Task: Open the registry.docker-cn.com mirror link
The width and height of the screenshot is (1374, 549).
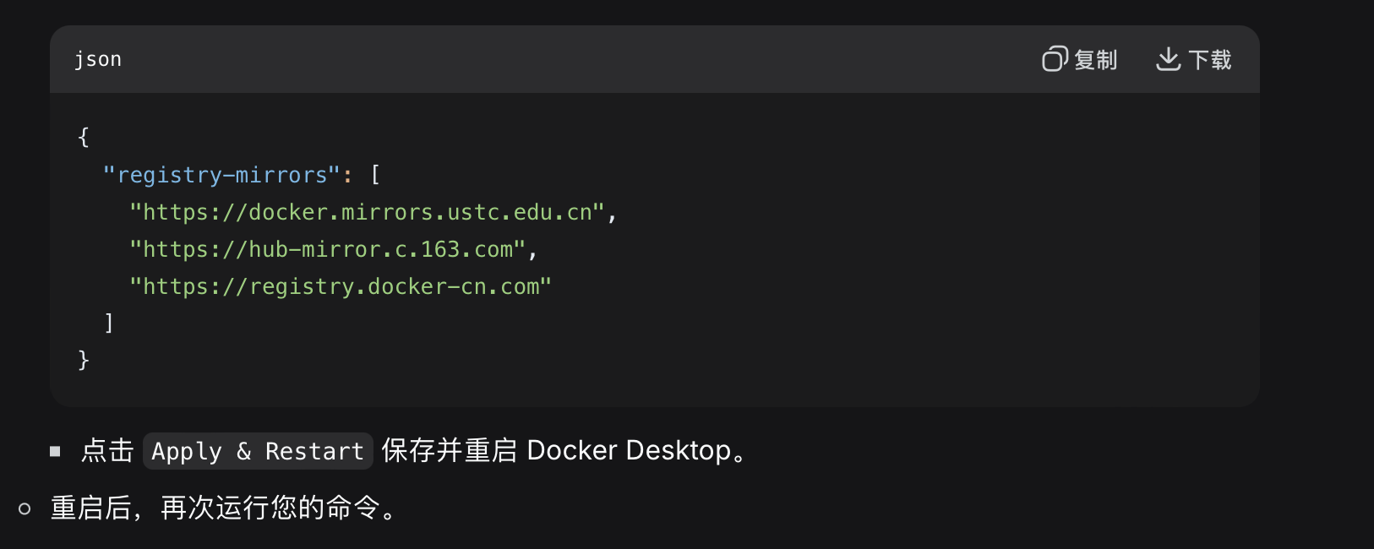Action: [x=339, y=285]
